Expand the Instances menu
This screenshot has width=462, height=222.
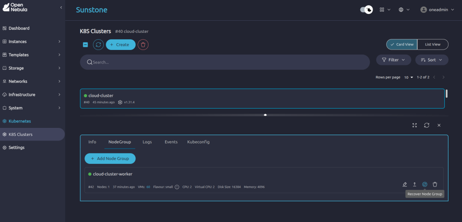tap(32, 41)
